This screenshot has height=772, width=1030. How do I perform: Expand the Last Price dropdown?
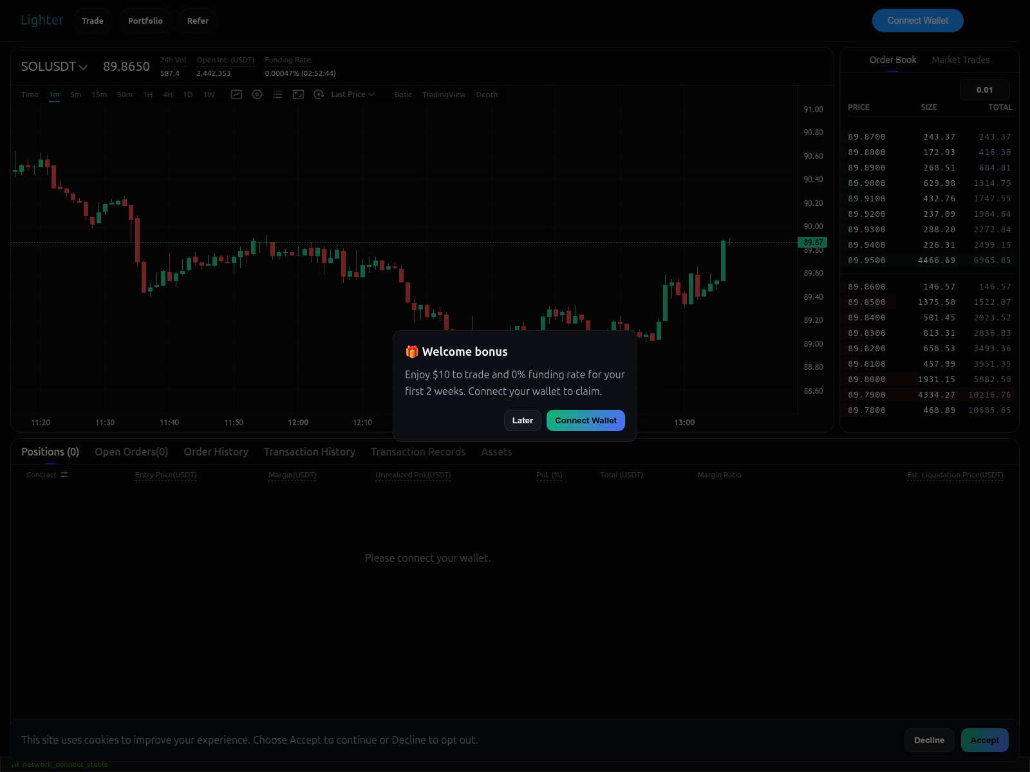click(x=351, y=94)
